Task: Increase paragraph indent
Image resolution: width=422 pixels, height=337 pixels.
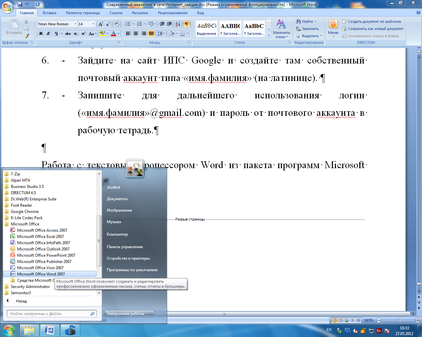Action: tap(169, 24)
